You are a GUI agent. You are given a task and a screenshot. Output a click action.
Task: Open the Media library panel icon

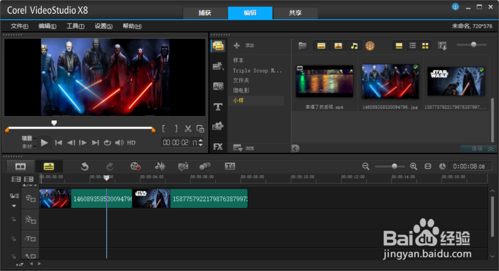[218, 46]
